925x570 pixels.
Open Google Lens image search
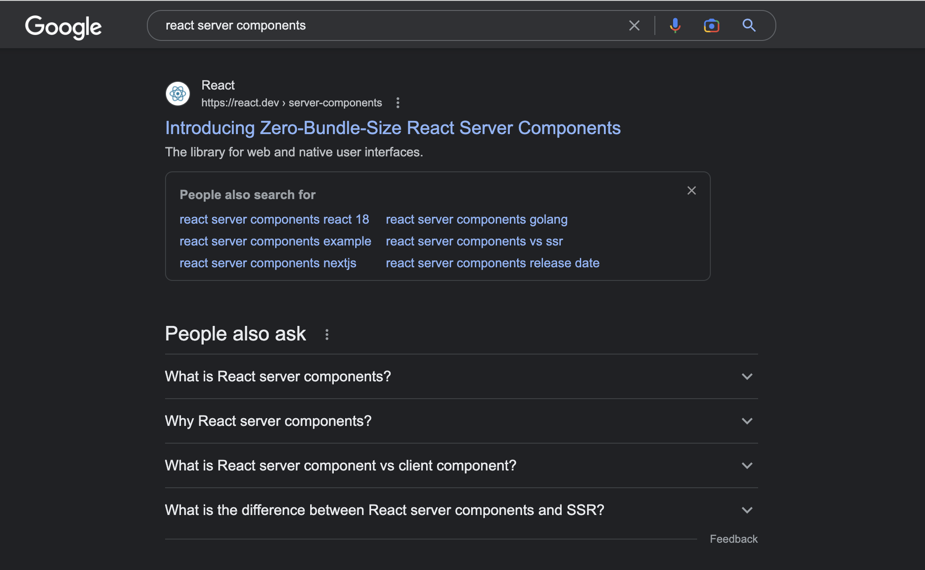(711, 25)
